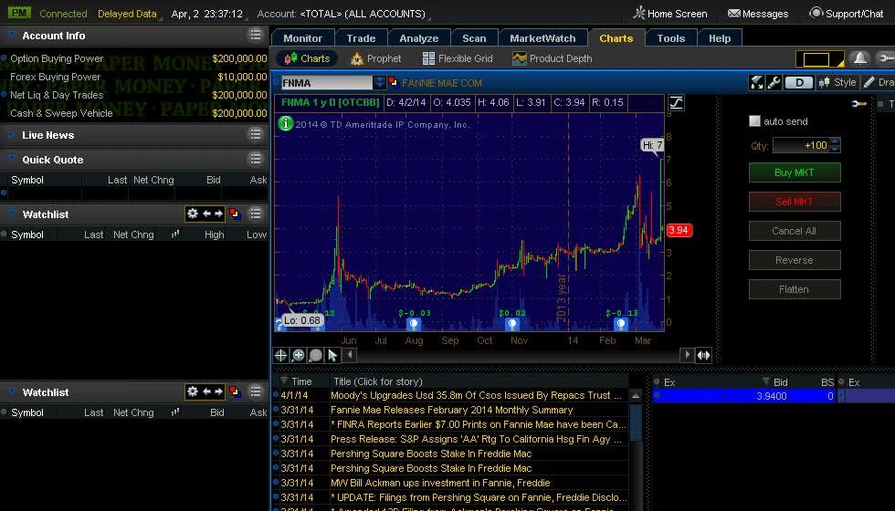Image resolution: width=895 pixels, height=511 pixels.
Task: Open the FNMA symbol dropdown arrow
Action: click(x=380, y=83)
